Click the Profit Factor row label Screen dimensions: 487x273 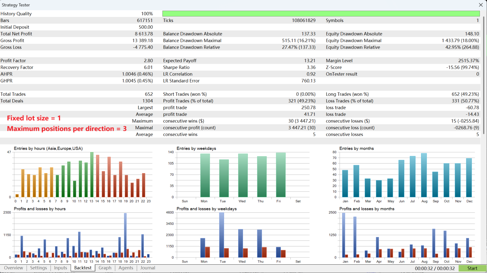point(13,61)
